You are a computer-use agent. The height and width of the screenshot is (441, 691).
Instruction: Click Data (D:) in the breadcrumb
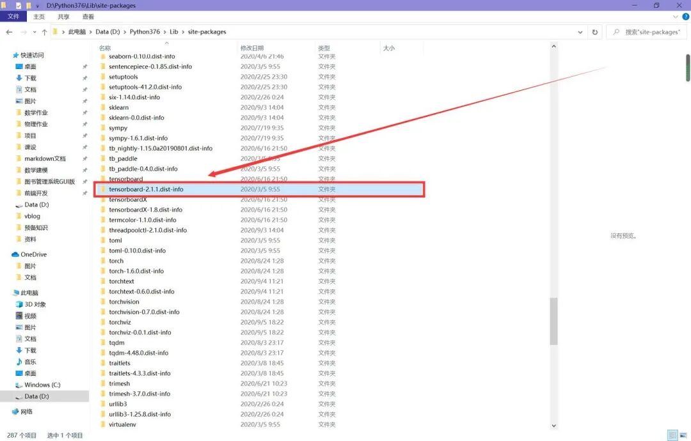pos(107,32)
